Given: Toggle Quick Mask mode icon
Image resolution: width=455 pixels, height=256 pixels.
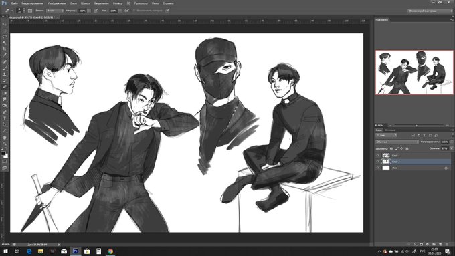Looking at the screenshot, I should [x=5, y=161].
